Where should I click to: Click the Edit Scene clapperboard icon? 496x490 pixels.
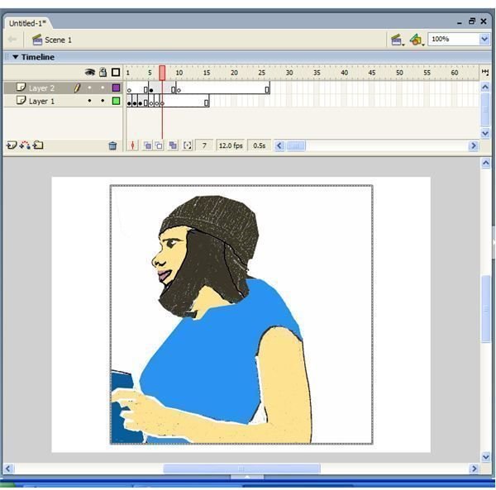point(397,40)
